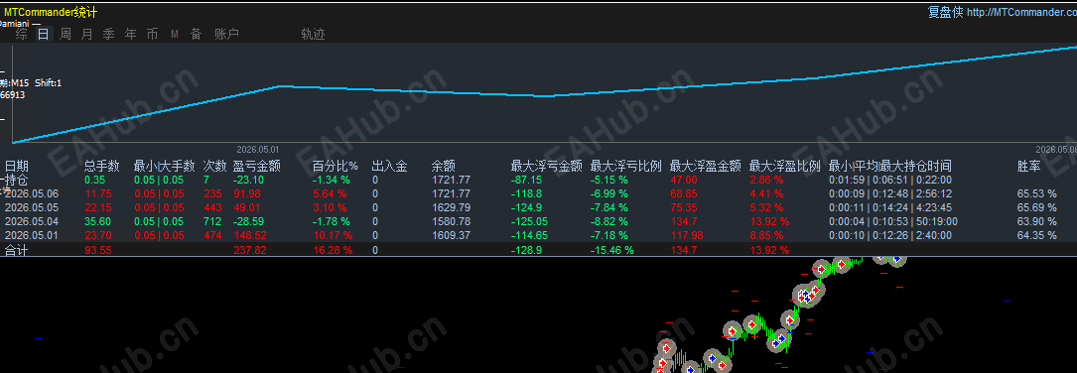Click the 最大浮亏金额 column header

(547, 166)
